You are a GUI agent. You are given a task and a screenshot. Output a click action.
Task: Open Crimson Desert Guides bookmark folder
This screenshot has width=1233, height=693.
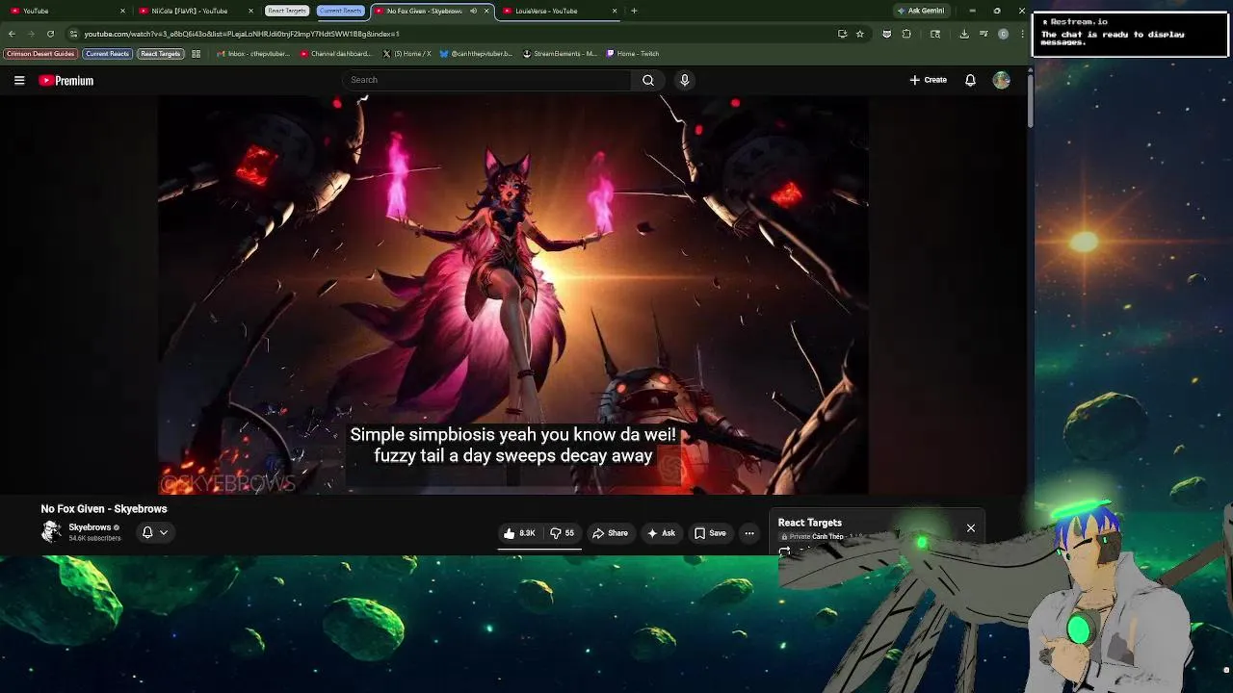pyautogui.click(x=40, y=54)
